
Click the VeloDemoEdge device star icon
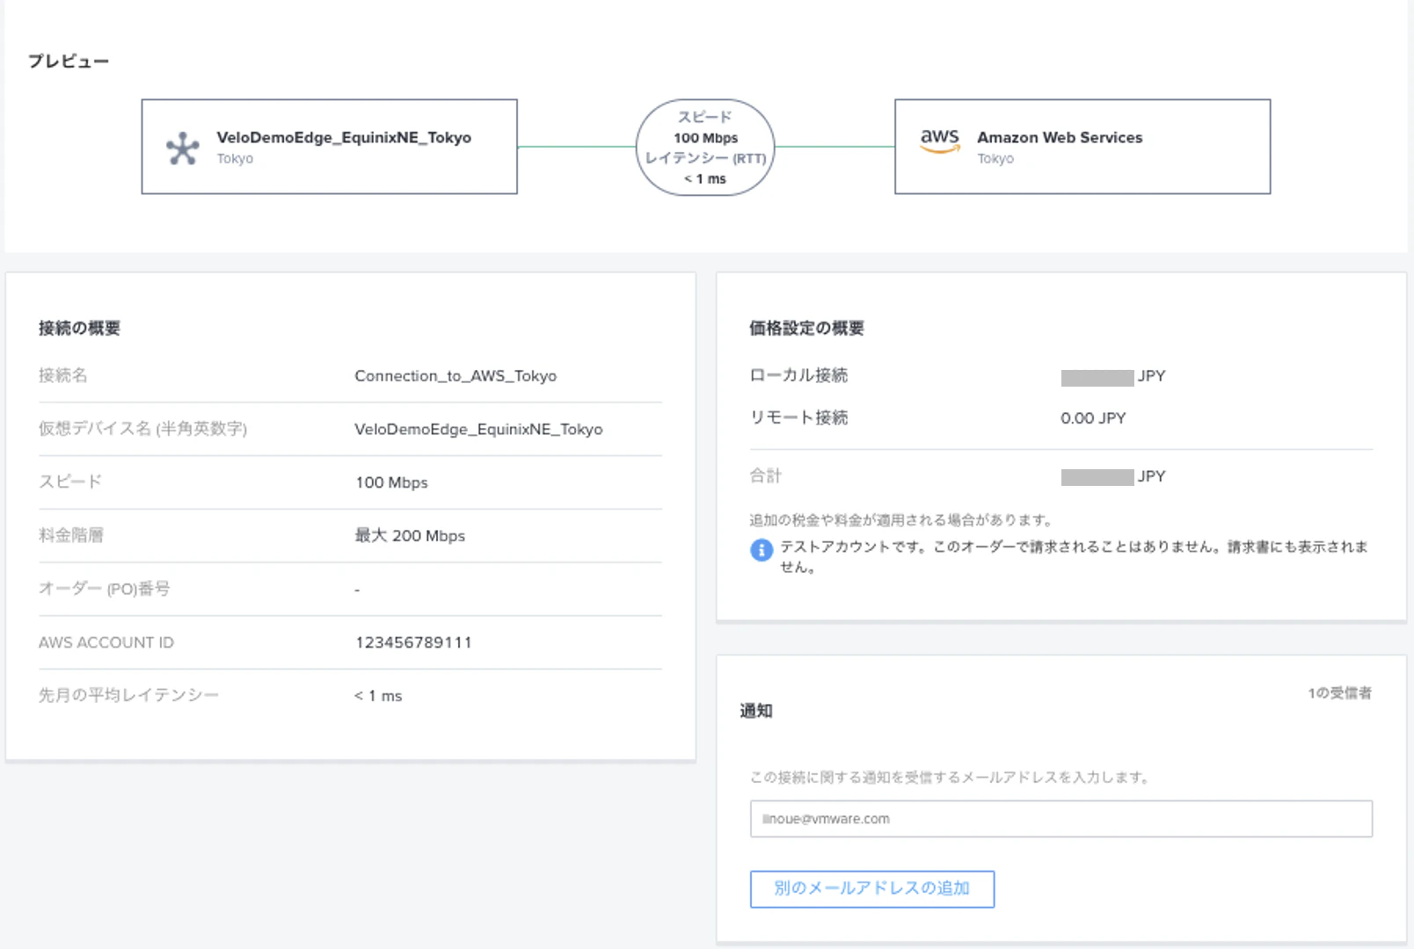(x=183, y=148)
